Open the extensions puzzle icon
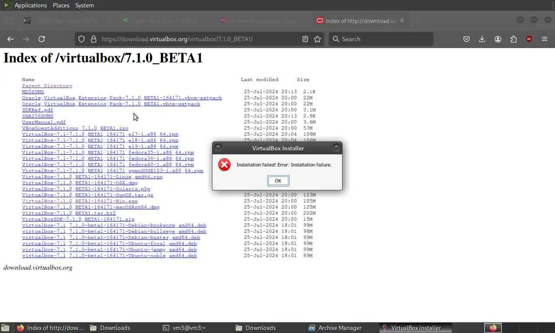This screenshot has height=333, width=555. point(513,39)
